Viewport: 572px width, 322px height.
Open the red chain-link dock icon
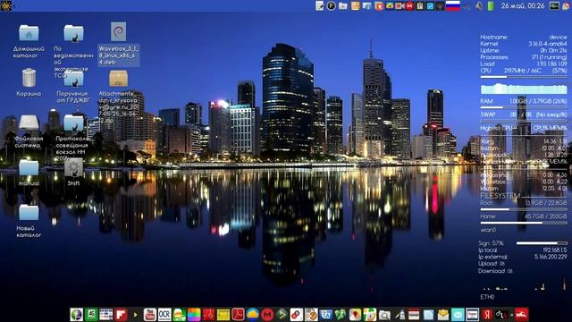coord(297,315)
